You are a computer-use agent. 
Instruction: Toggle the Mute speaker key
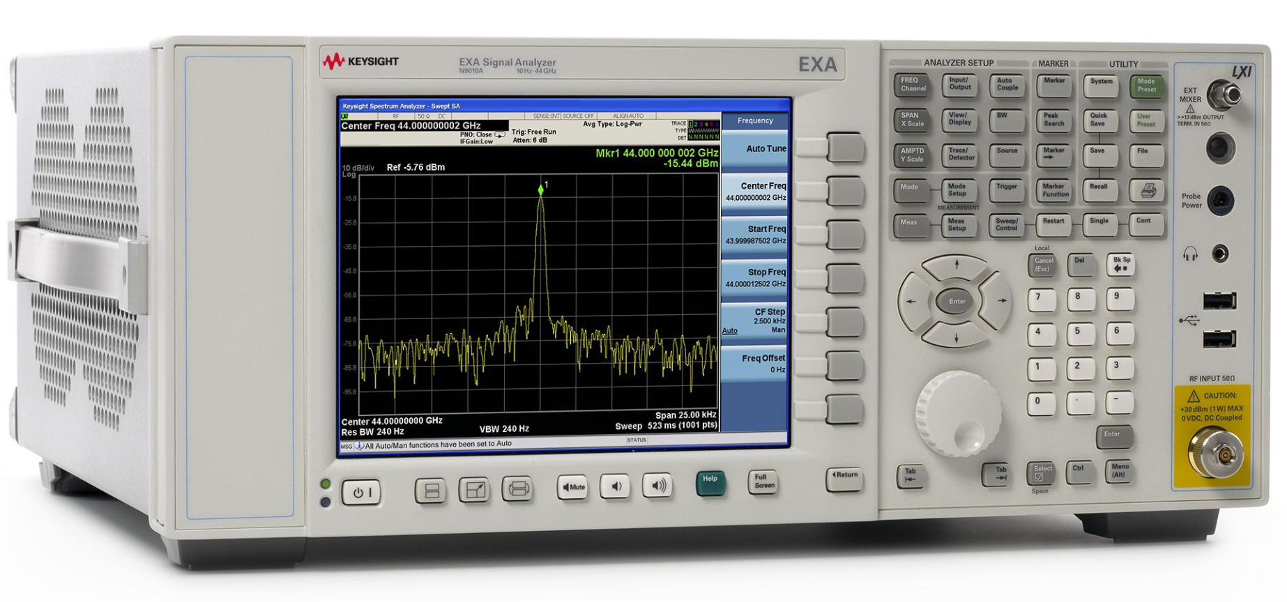tap(573, 487)
